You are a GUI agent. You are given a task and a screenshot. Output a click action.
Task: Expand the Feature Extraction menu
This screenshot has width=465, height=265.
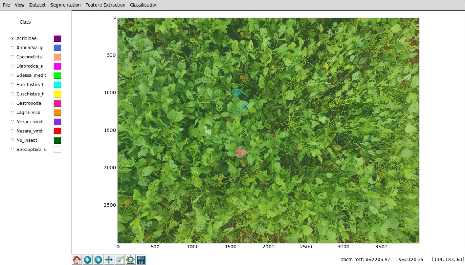pyautogui.click(x=105, y=5)
